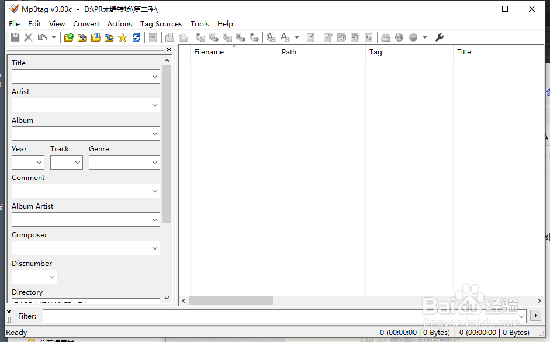Screen dimensions: 550x342
Task: Click the Text file to Tag icon
Action: point(241,37)
